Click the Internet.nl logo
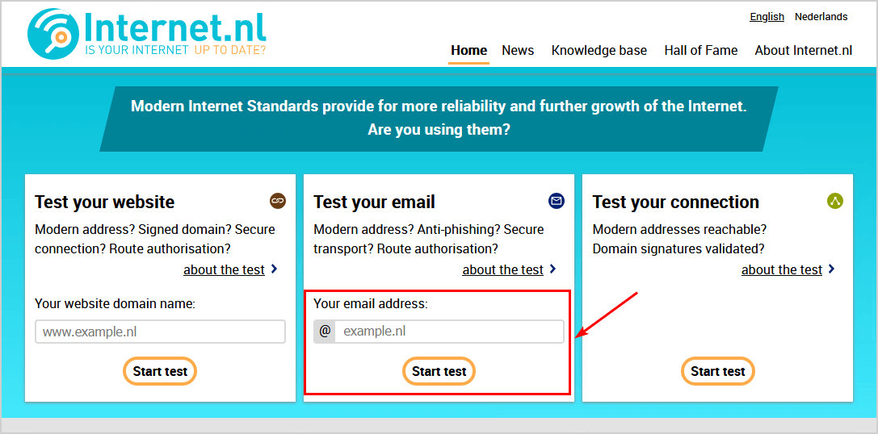The width and height of the screenshot is (878, 434). (x=147, y=34)
